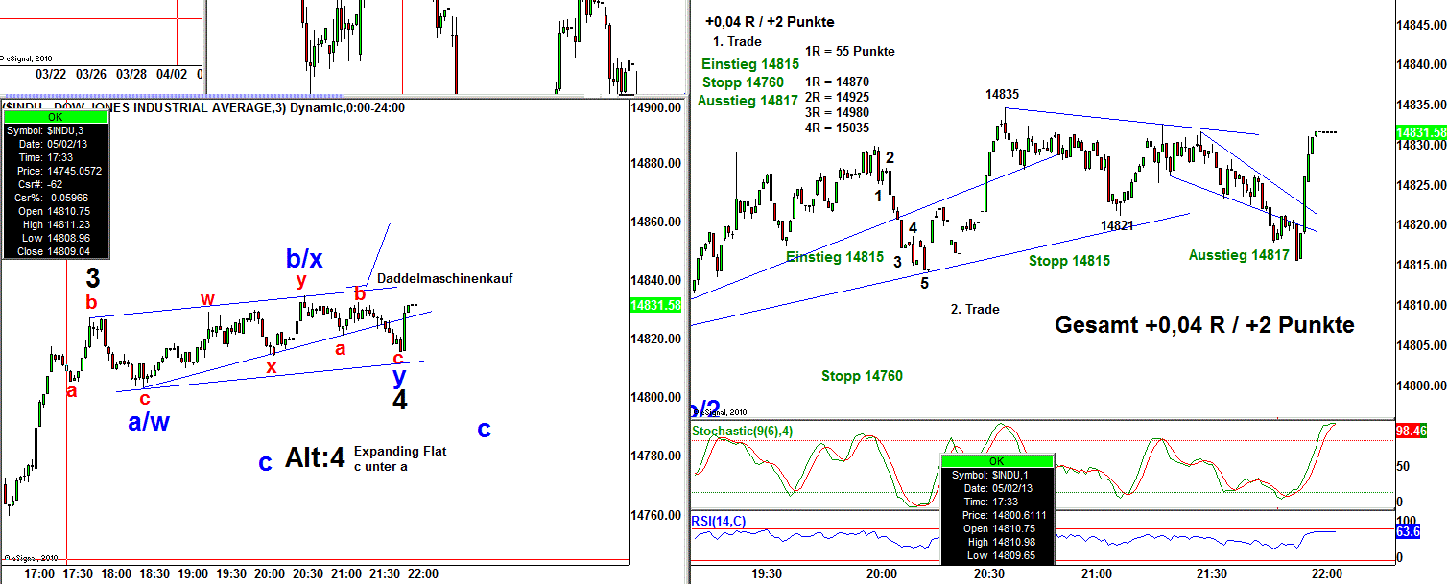Viewport: 1448px width, 584px height.
Task: Click the Stochastic(9(6),4) indicator label
Action: tap(749, 432)
